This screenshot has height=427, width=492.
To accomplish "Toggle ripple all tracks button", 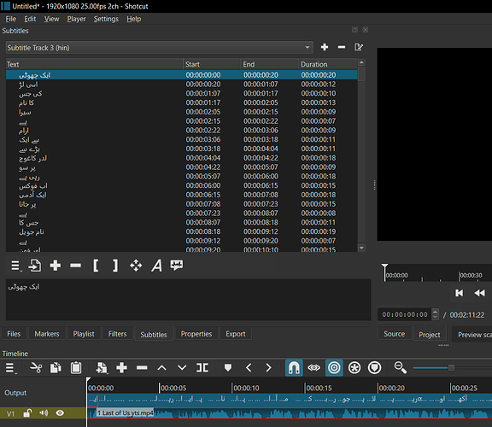I will (354, 368).
